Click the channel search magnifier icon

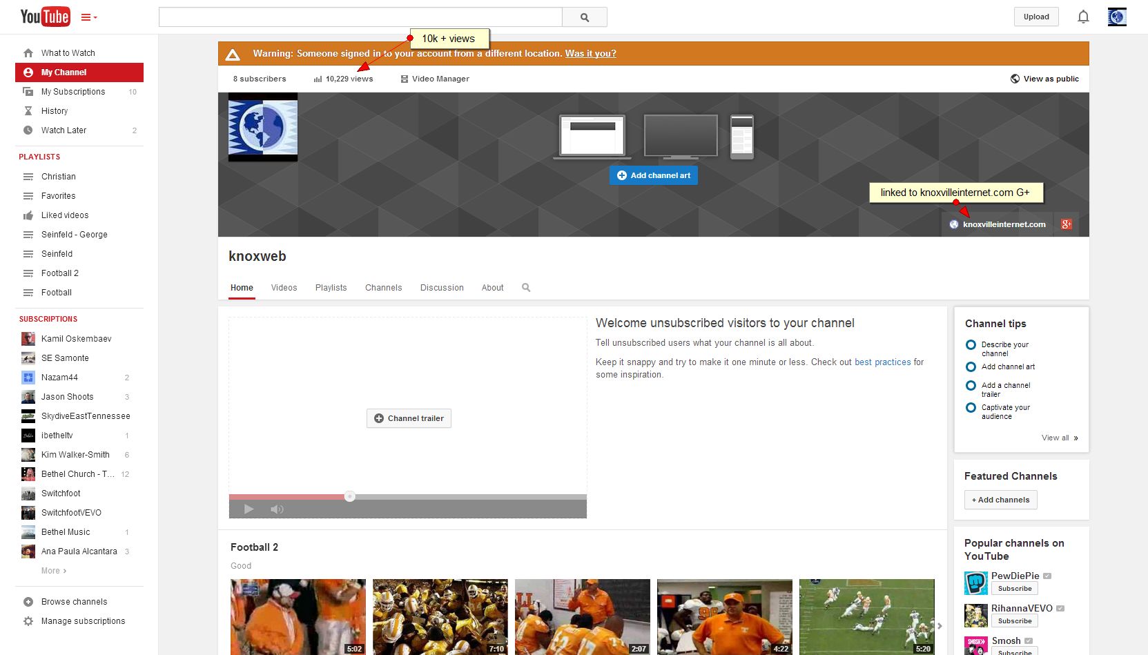[526, 288]
